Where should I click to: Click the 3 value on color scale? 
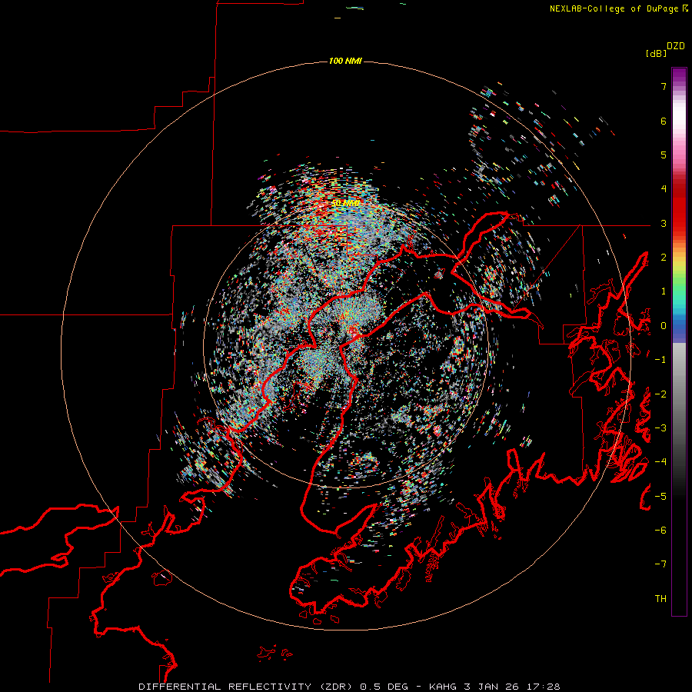[664, 223]
